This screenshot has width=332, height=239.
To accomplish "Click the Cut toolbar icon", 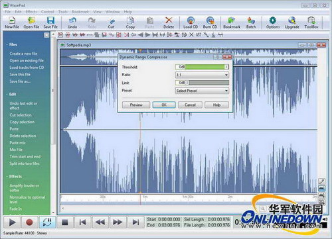I will [112, 23].
